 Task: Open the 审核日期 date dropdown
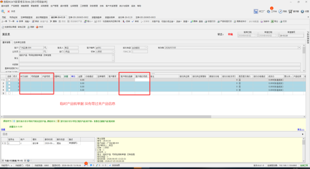tap(277, 36)
